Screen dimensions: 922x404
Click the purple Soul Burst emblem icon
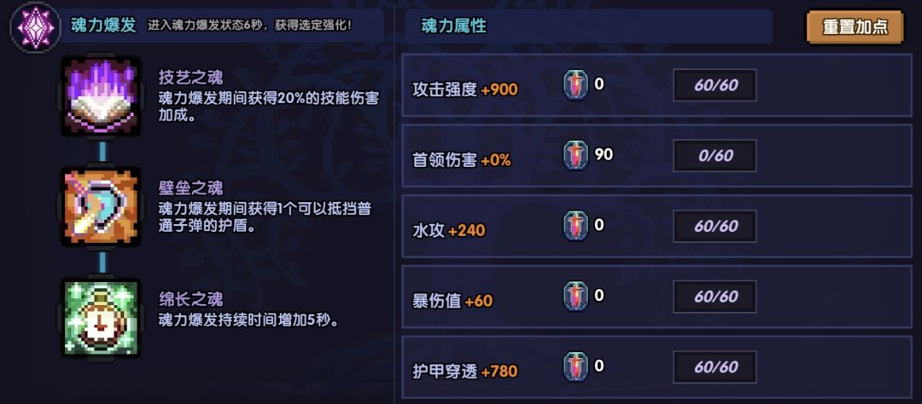[35, 26]
